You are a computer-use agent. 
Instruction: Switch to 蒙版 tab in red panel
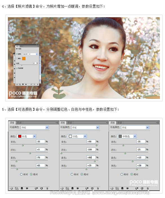[x=19, y=123]
